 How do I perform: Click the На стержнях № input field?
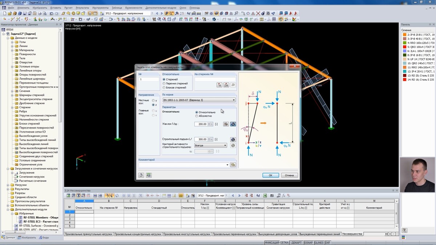(x=215, y=79)
